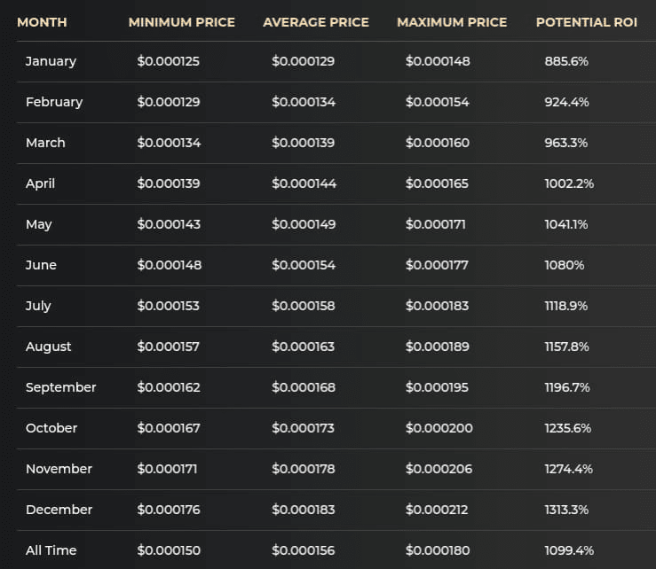Select the January row label
Image resolution: width=656 pixels, height=569 pixels.
[x=51, y=61]
